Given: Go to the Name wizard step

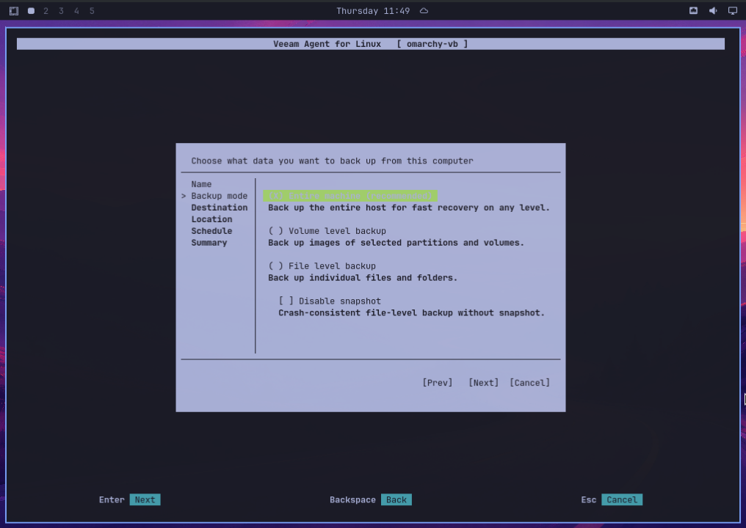Looking at the screenshot, I should pos(201,184).
